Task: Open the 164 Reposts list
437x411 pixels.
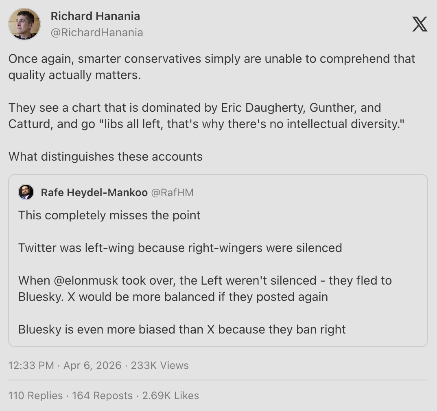Action: click(102, 396)
